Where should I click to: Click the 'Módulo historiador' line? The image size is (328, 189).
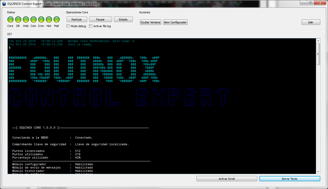(x=53, y=171)
